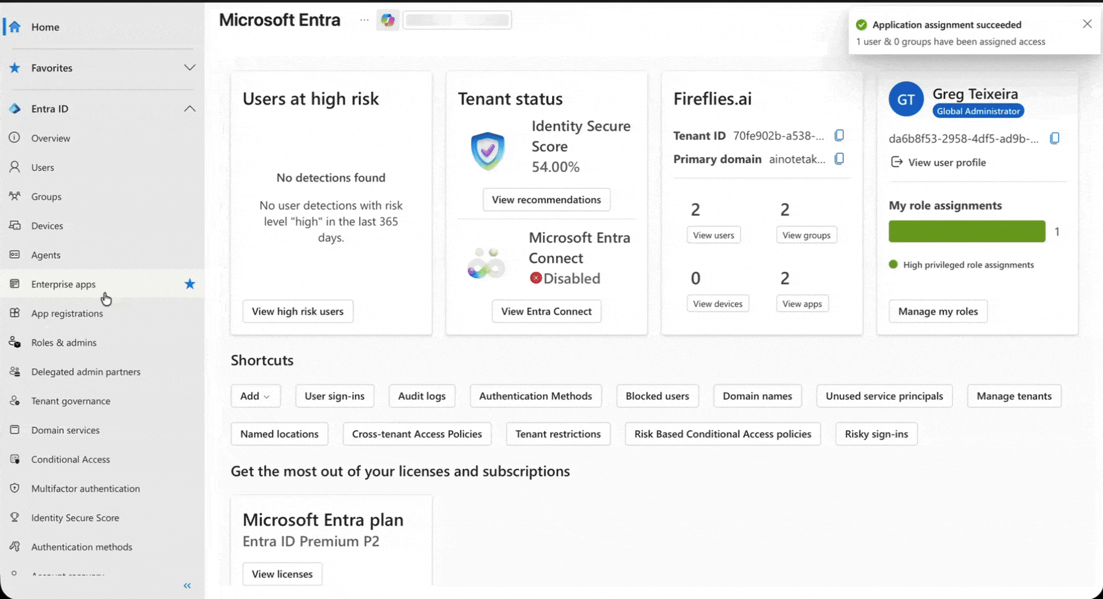The width and height of the screenshot is (1103, 599).
Task: Click the Identity Secure Score shield graphic
Action: 488,151
